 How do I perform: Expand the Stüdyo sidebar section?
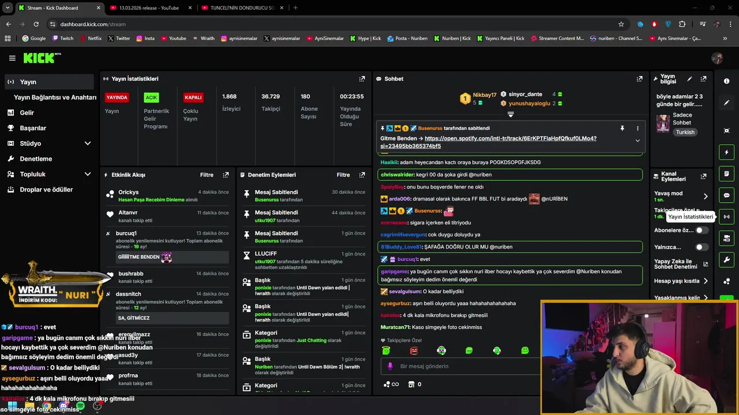(x=88, y=144)
